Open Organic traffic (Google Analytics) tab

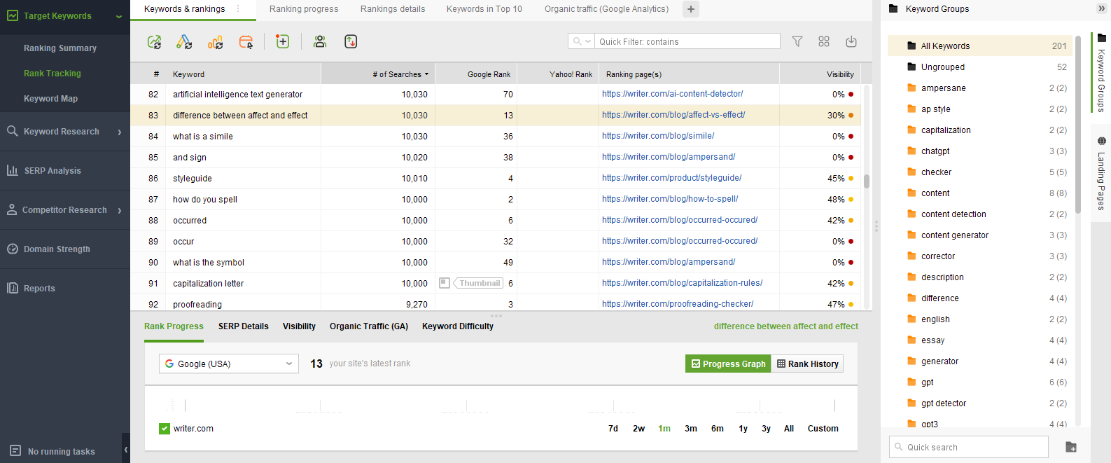pos(606,9)
